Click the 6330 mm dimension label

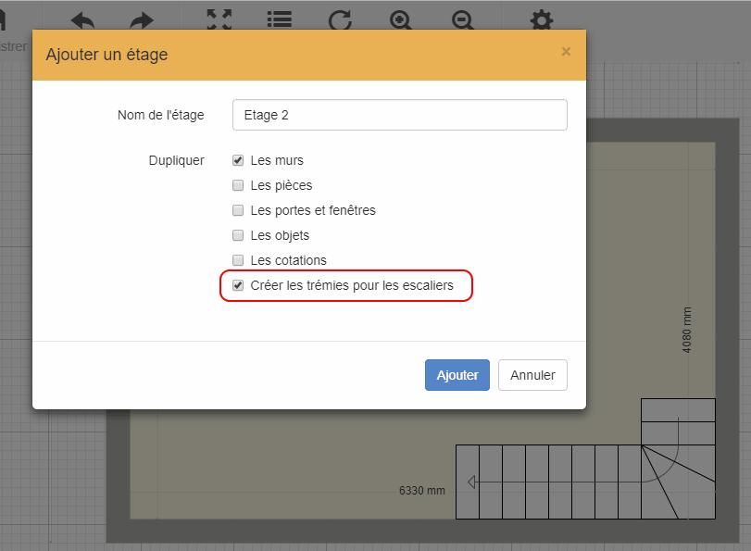click(422, 490)
